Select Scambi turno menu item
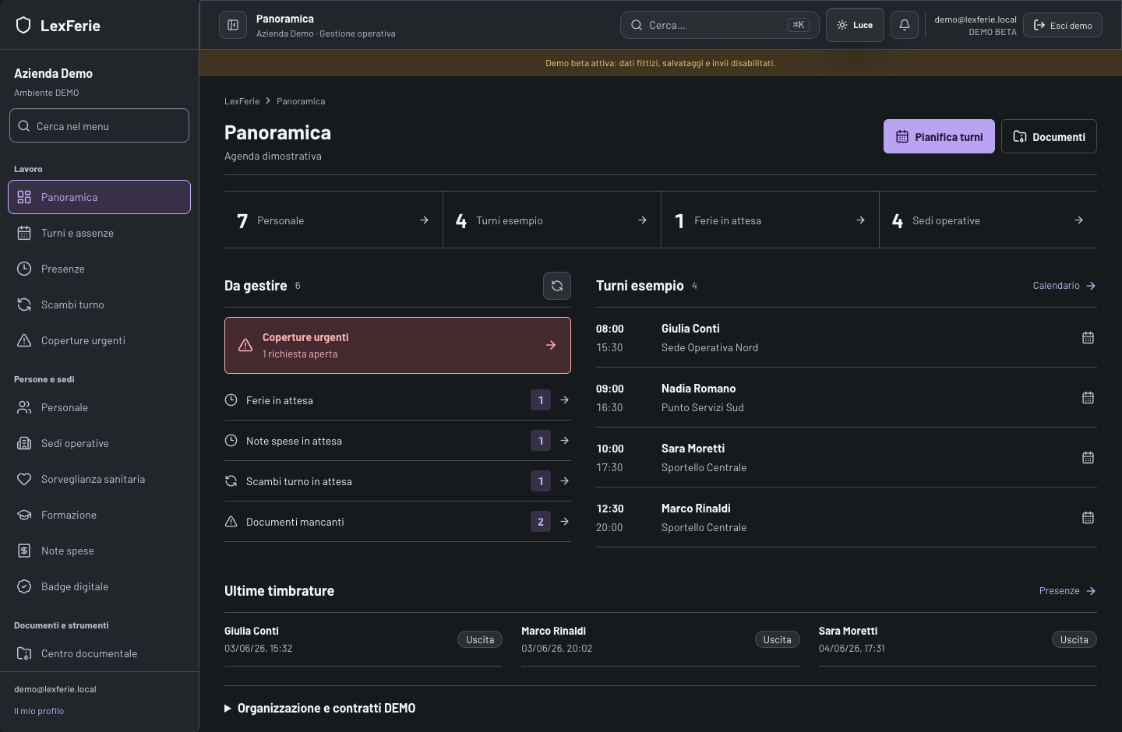Viewport: 1122px width, 732px height. [99, 304]
